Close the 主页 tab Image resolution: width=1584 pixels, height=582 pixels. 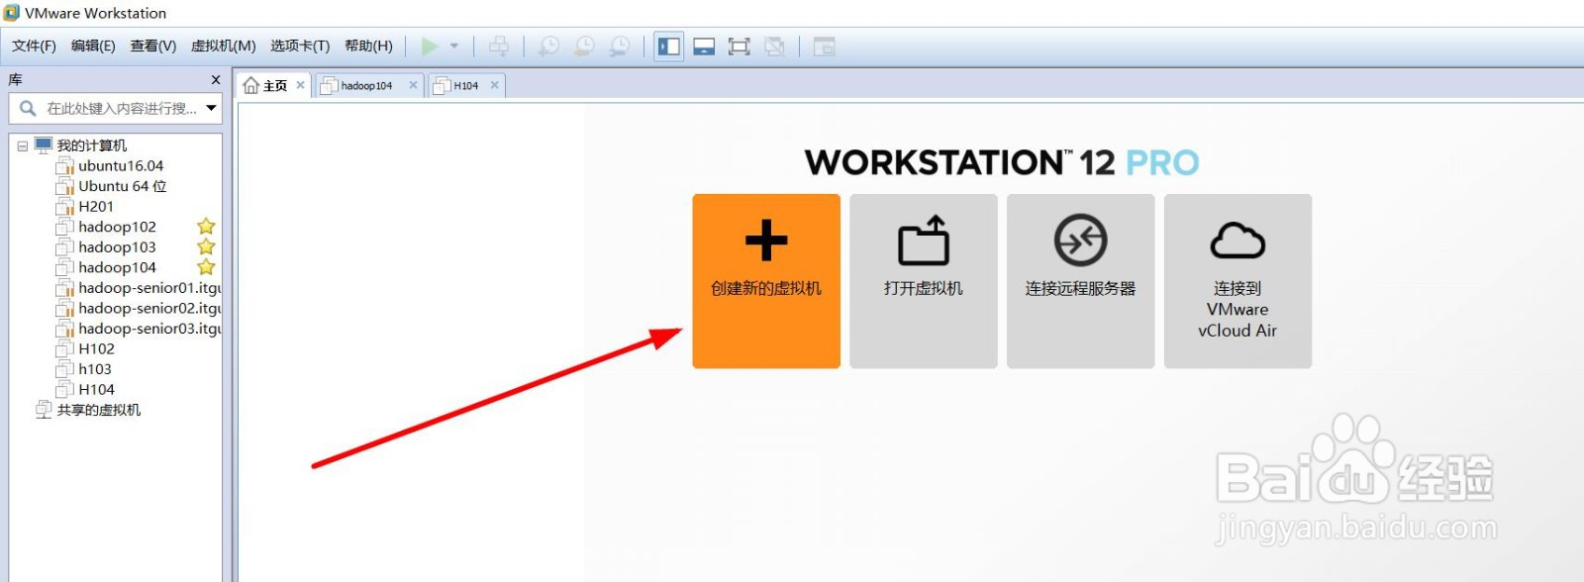pos(301,85)
